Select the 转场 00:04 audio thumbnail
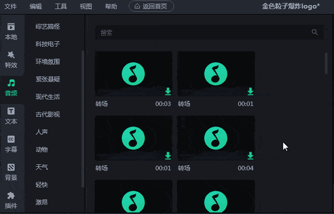 click(216, 138)
